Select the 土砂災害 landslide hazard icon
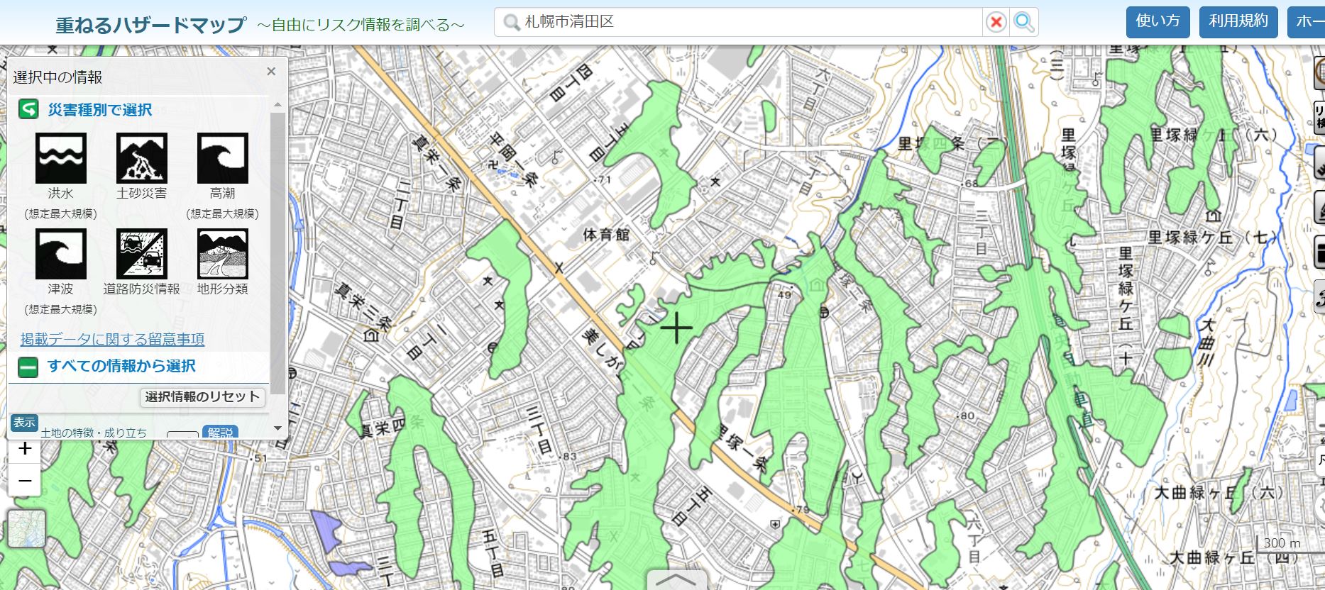Image resolution: width=1325 pixels, height=590 pixels. click(x=142, y=158)
